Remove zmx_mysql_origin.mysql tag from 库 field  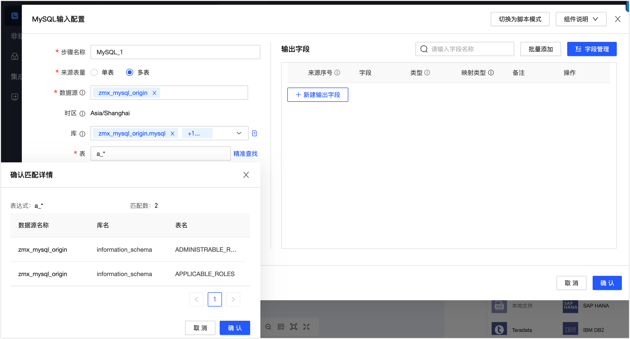(x=172, y=133)
